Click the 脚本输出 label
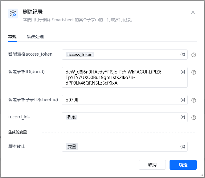 pyautogui.click(x=17, y=146)
